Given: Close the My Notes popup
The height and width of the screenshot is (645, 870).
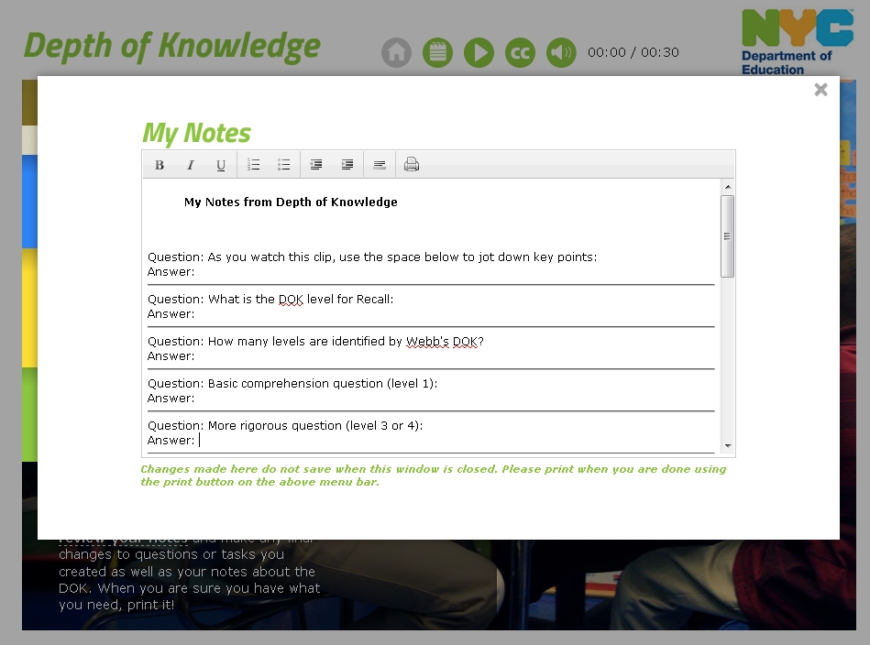Looking at the screenshot, I should click(x=820, y=90).
